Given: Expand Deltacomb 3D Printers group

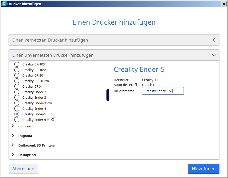Looking at the screenshot, I should (13, 145).
